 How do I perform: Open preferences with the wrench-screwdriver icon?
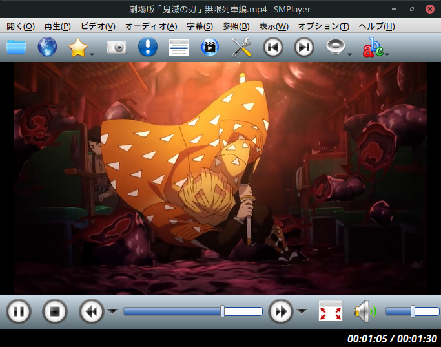coord(241,47)
